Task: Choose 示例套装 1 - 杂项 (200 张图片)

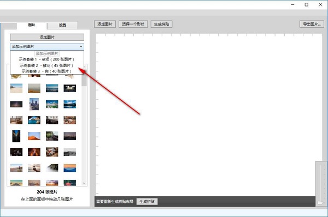Action: point(47,59)
